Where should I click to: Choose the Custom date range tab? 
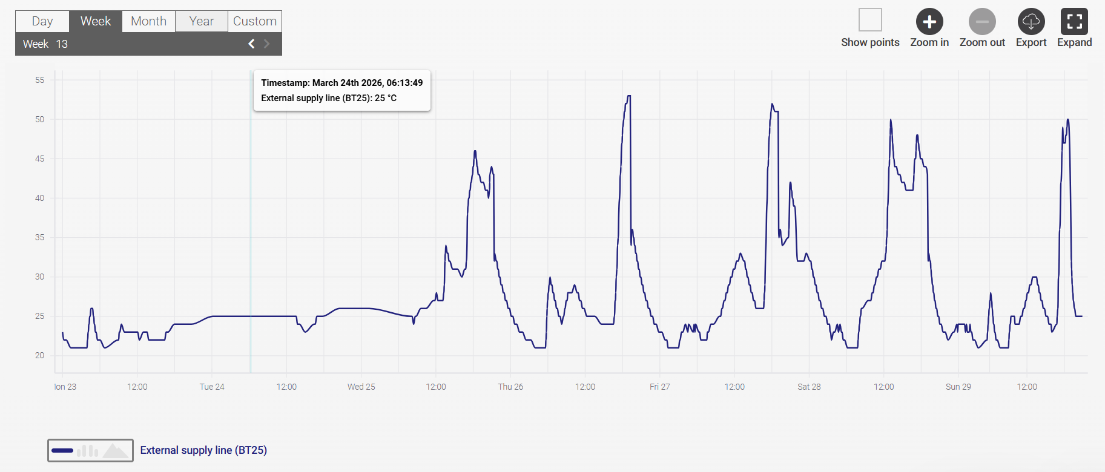(x=255, y=21)
